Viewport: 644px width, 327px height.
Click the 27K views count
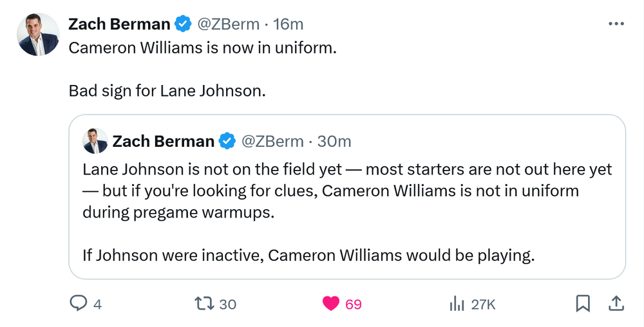pyautogui.click(x=484, y=304)
